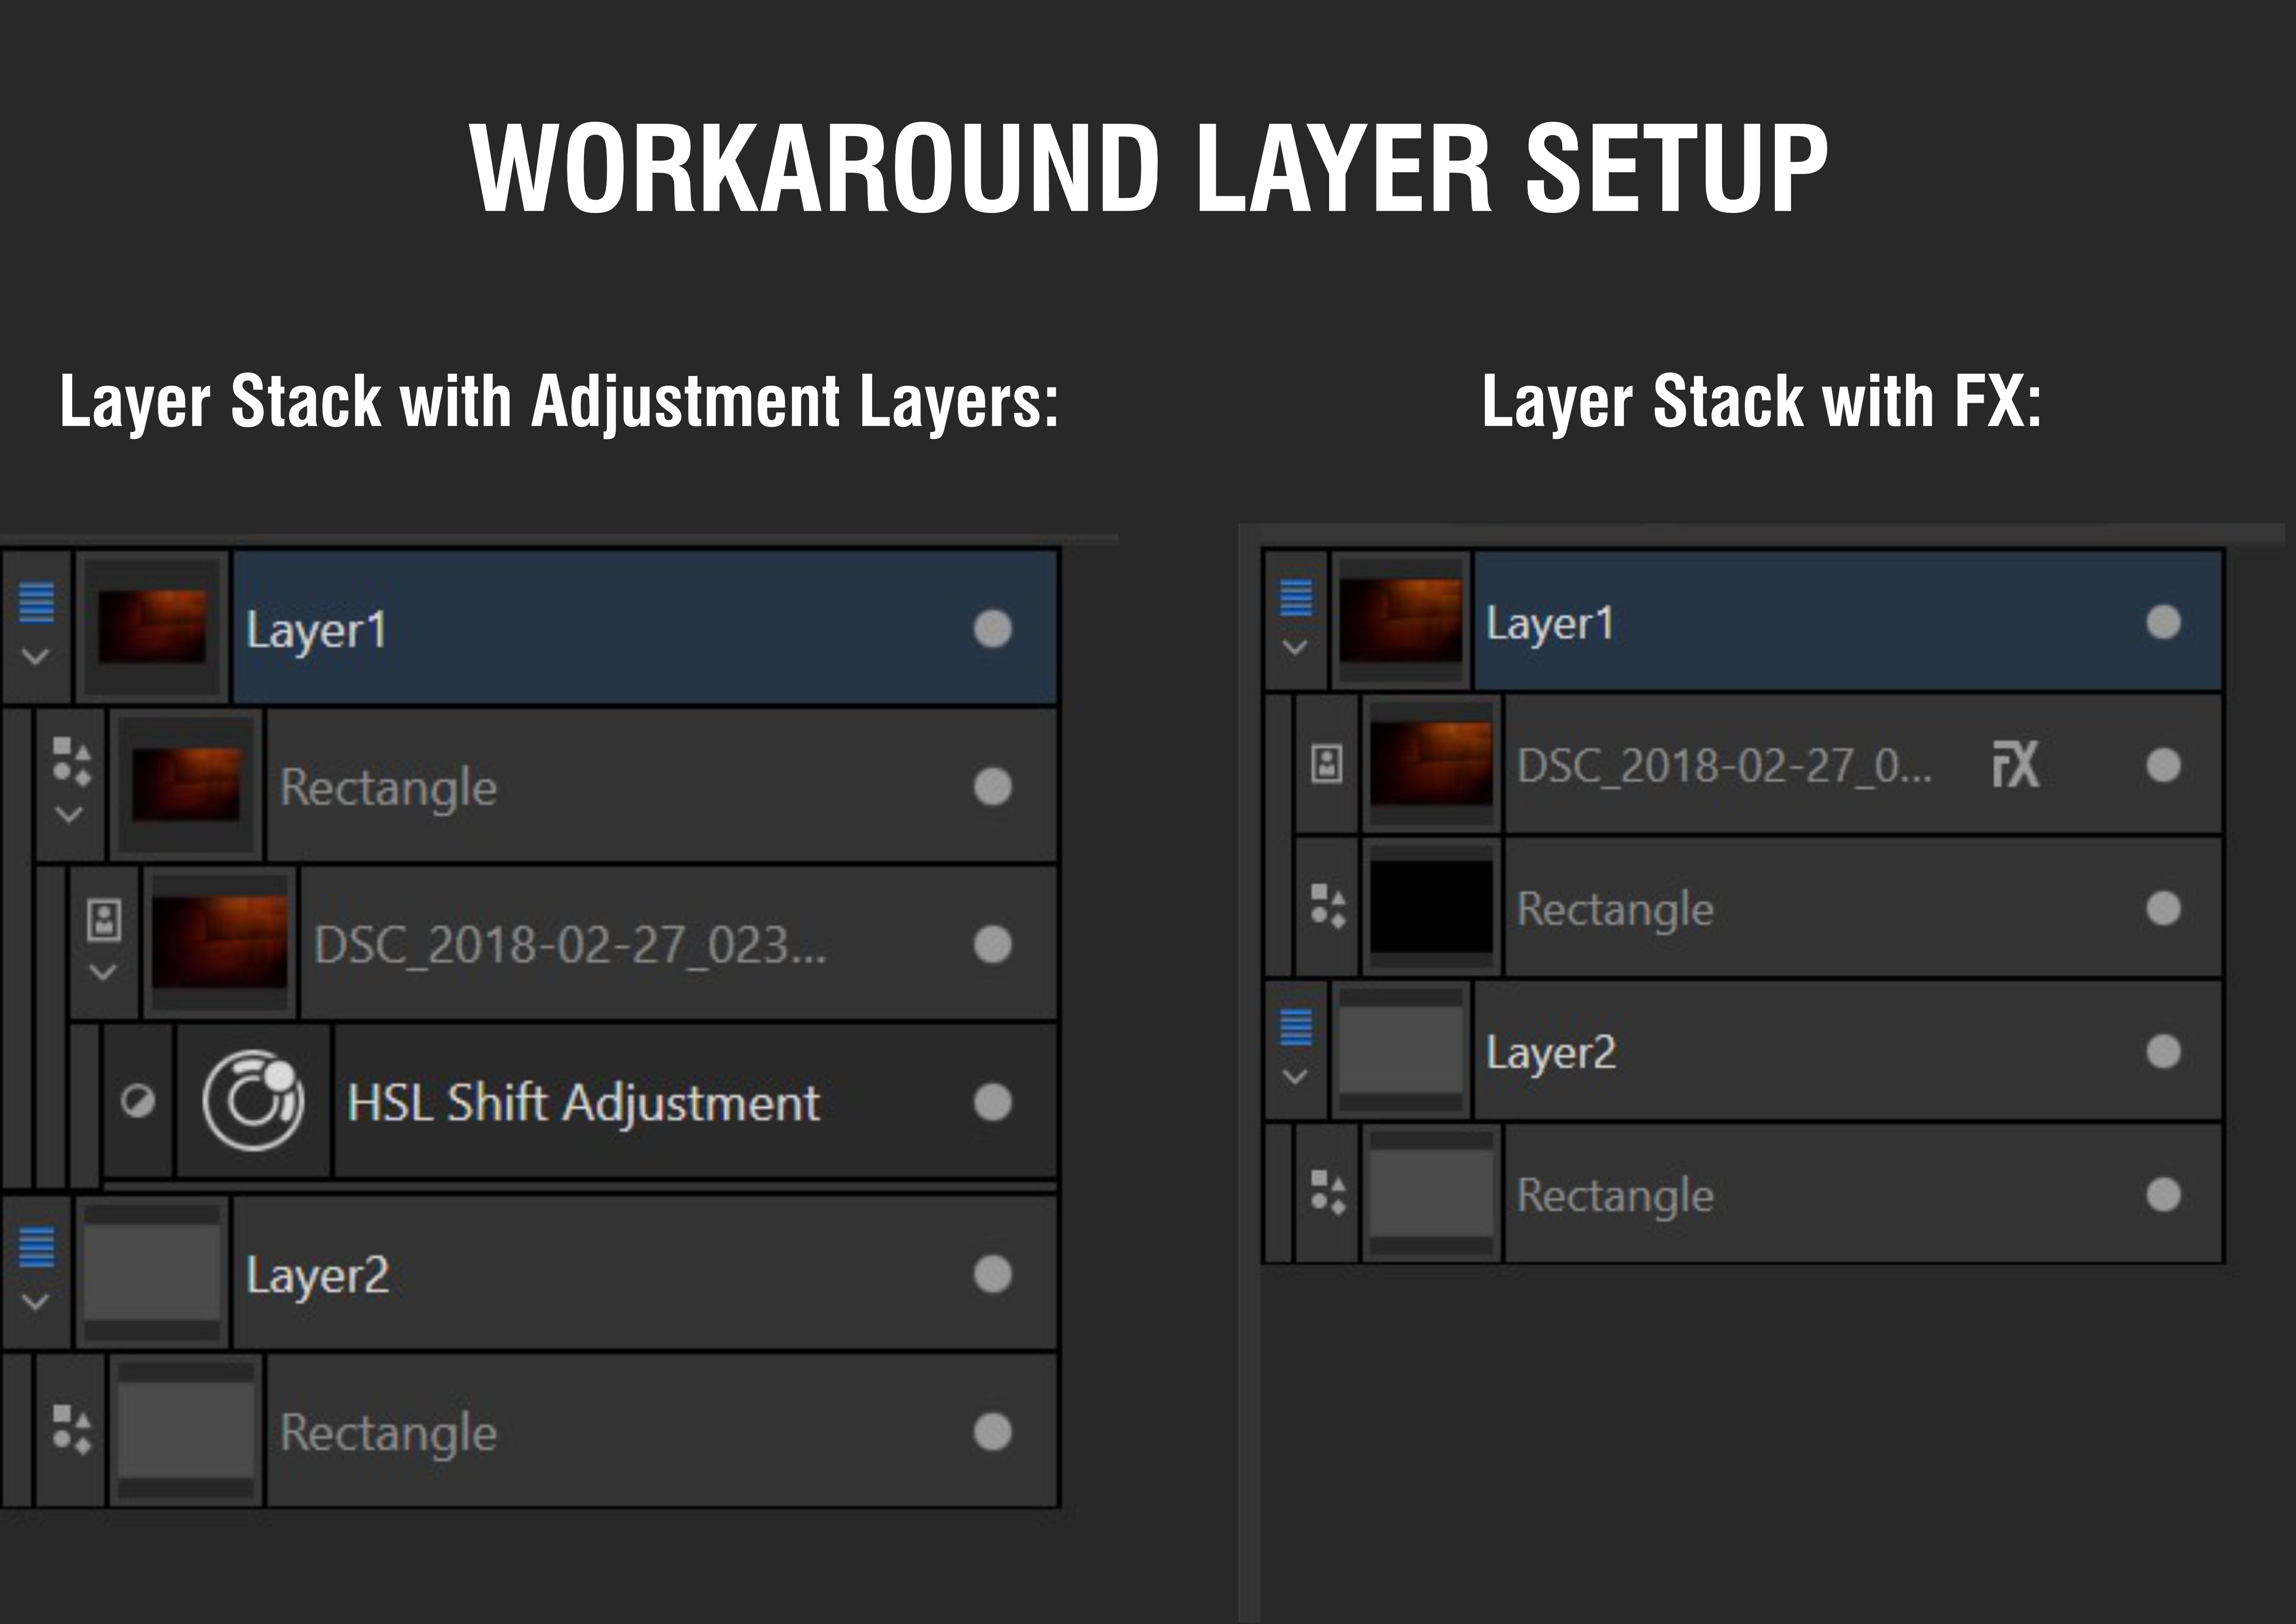Select Layer1 thumbnail in FX stack

[x=1400, y=621]
